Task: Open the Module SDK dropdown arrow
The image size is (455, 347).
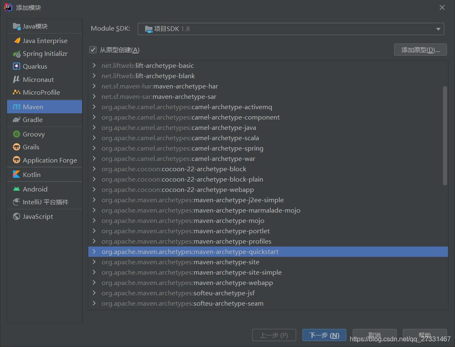Action: click(x=438, y=29)
